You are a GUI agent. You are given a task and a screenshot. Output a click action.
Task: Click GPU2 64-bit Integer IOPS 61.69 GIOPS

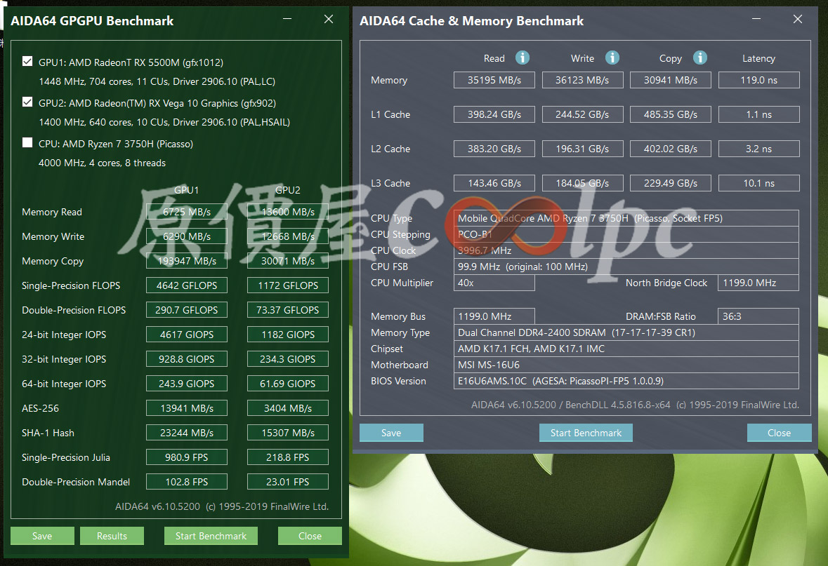point(288,384)
